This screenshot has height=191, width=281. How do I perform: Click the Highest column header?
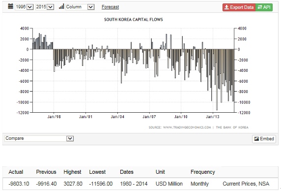tap(72, 172)
